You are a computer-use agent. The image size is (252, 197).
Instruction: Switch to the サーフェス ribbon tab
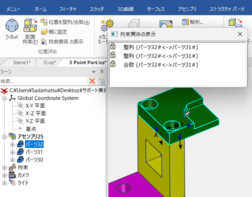(156, 9)
